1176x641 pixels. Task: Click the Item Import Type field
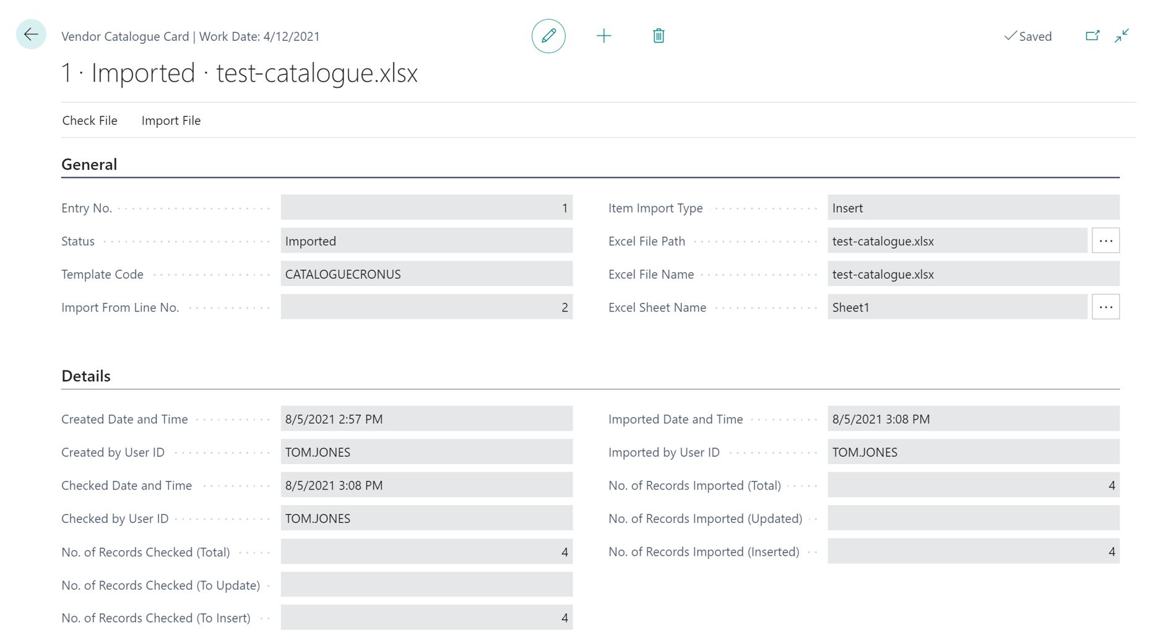pos(972,208)
